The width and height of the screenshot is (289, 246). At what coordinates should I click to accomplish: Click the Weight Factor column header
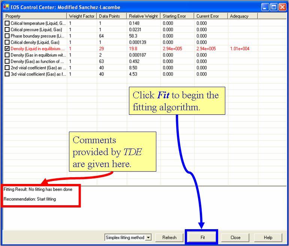coord(82,16)
